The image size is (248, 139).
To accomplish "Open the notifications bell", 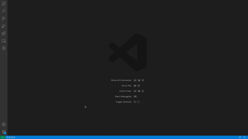I will pos(245,137).
